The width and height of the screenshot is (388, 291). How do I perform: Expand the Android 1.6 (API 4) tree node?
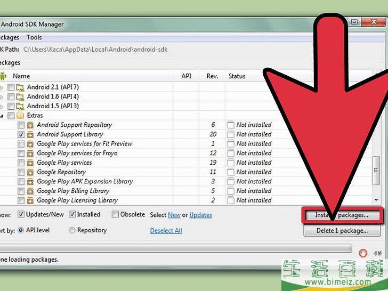[x=2, y=97]
